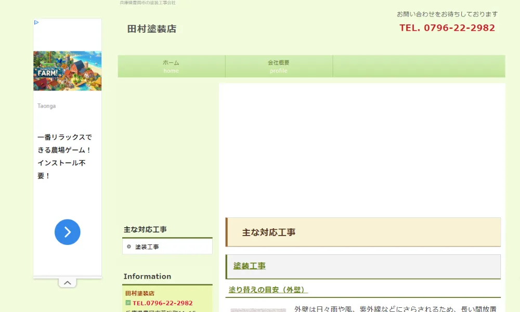Viewport: 520px width, 312px height.
Task: Go to the ホーム home navigation tab
Action: 171,66
